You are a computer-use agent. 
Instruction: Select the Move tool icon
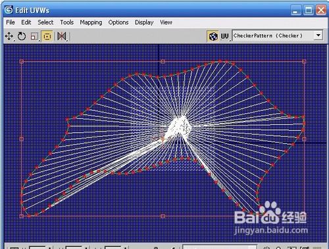click(x=9, y=36)
